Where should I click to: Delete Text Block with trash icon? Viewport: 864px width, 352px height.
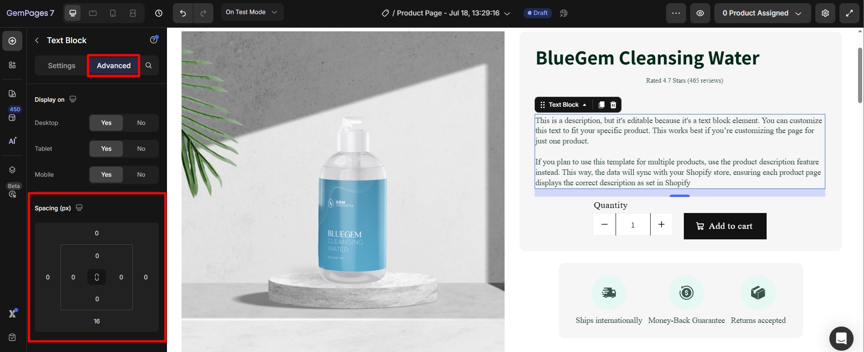(613, 105)
